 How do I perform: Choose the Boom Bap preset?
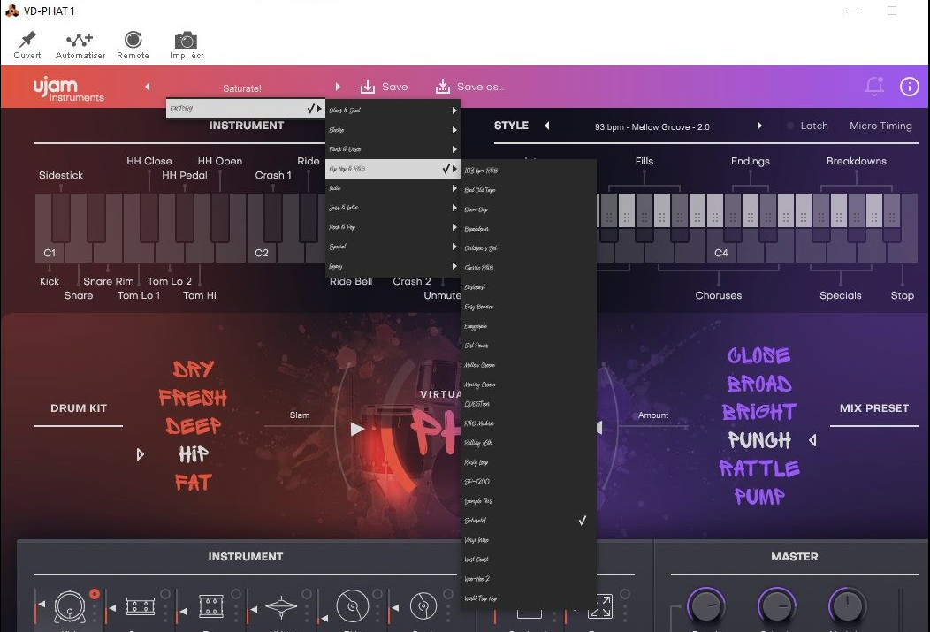click(529, 209)
